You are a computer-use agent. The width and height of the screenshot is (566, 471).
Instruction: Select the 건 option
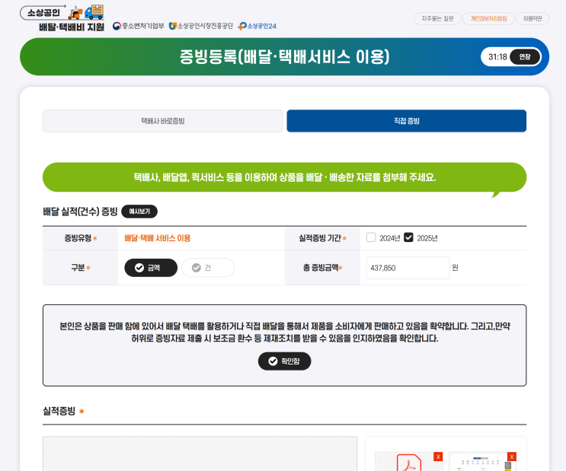[x=208, y=268]
